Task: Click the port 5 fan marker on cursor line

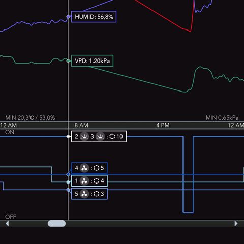Action: pos(68,190)
